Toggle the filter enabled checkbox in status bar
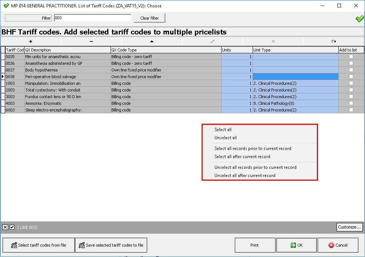The height and width of the screenshot is (257, 365). coord(12,227)
